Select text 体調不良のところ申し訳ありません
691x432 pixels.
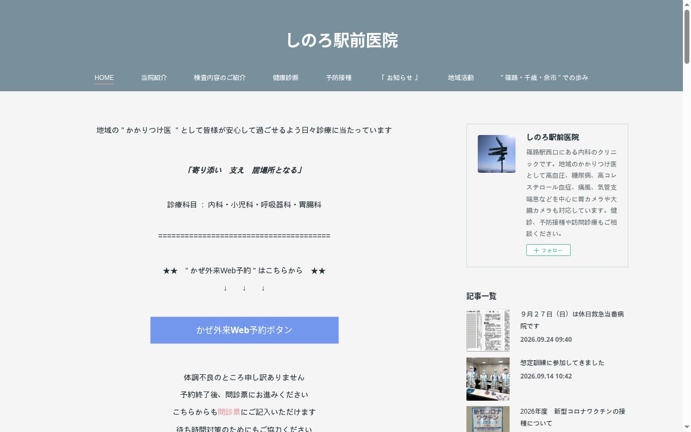245,377
